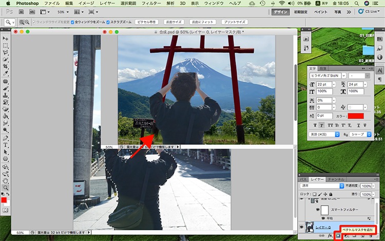This screenshot has height=241, width=385.
Task: Select the Pen tool
Action: click(x=6, y=138)
